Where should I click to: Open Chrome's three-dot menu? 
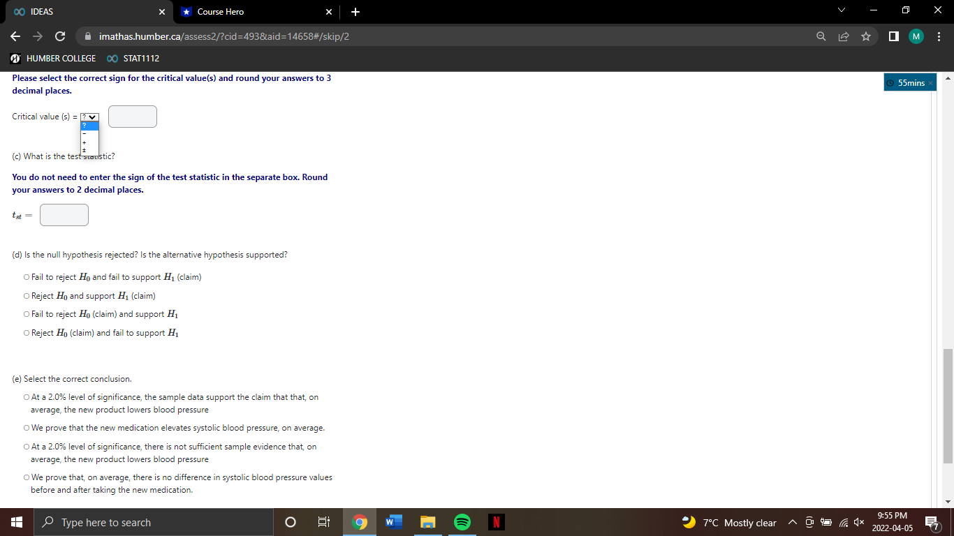point(939,36)
